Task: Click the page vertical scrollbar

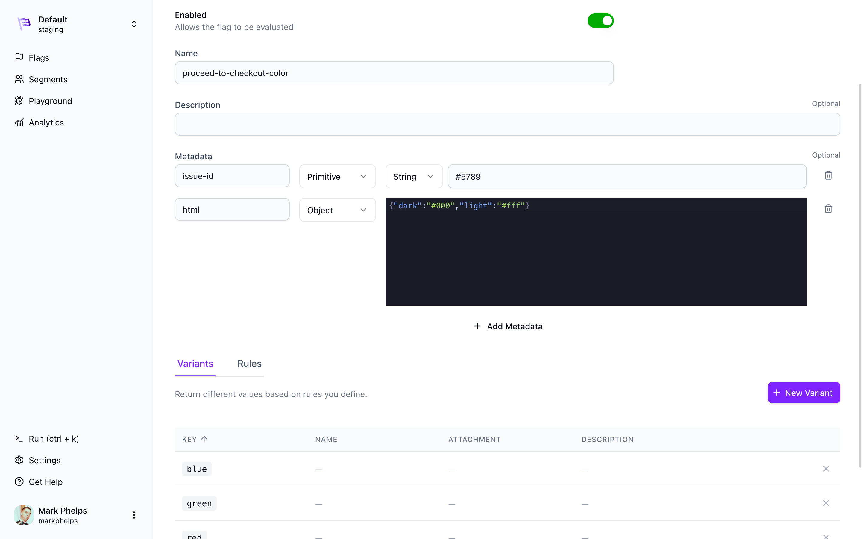Action: (x=860, y=275)
